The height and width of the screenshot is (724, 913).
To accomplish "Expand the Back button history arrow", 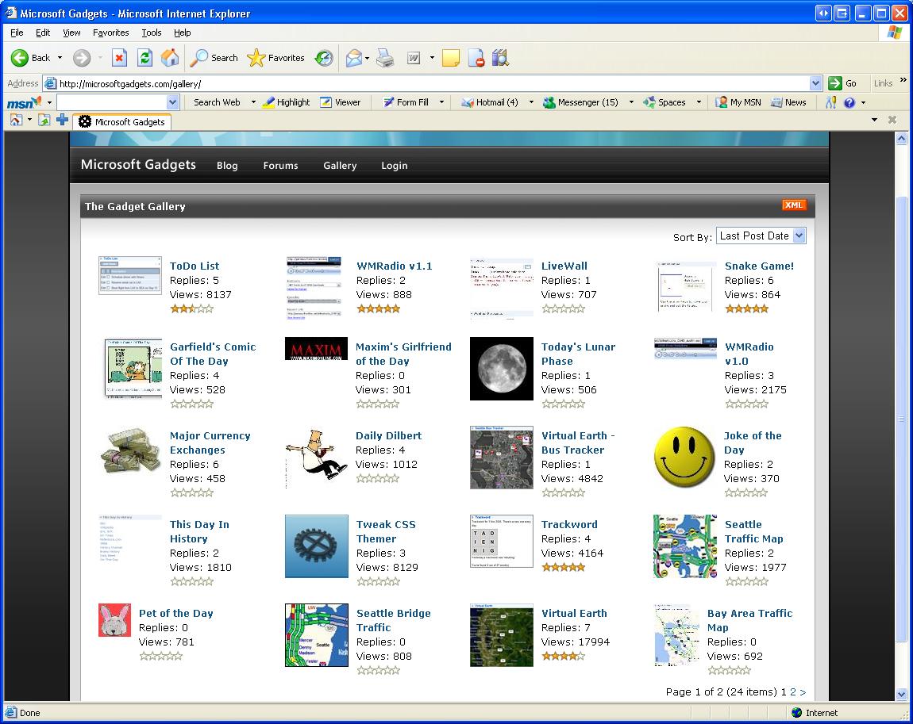I will click(x=60, y=58).
